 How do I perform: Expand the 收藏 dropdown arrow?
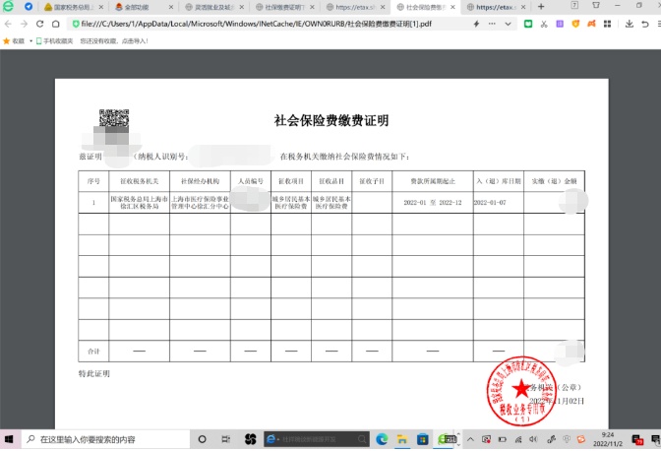pyautogui.click(x=30, y=41)
